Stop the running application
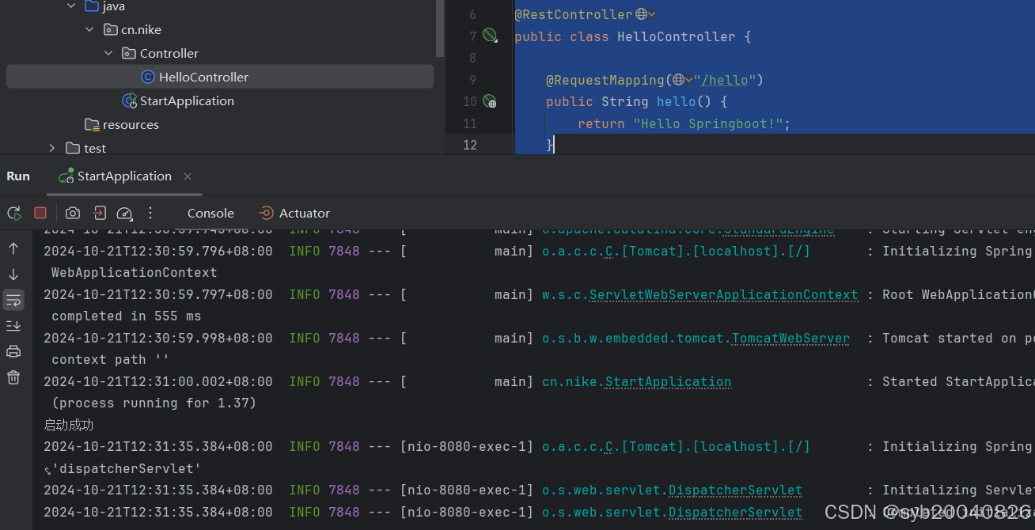The image size is (1035, 530). click(40, 213)
